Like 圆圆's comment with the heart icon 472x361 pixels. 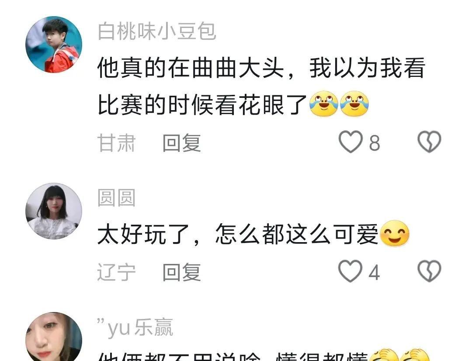coord(350,271)
